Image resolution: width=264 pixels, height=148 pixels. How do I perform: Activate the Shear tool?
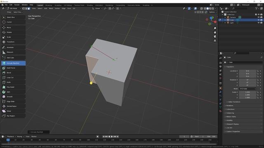click(13, 111)
